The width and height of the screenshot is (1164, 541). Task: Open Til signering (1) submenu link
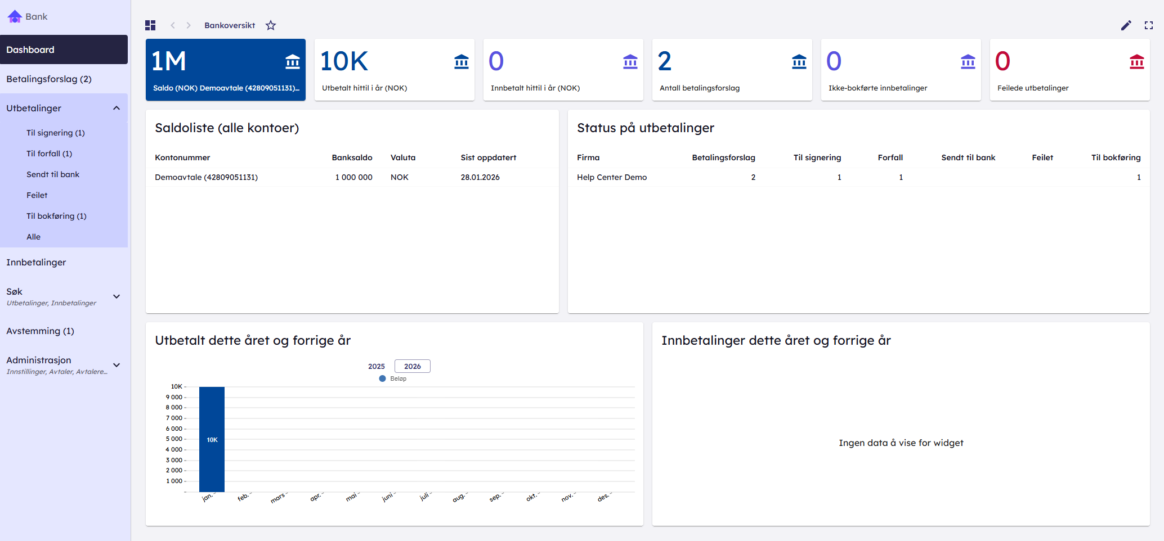[55, 133]
